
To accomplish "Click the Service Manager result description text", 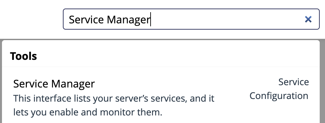I will [114, 106].
